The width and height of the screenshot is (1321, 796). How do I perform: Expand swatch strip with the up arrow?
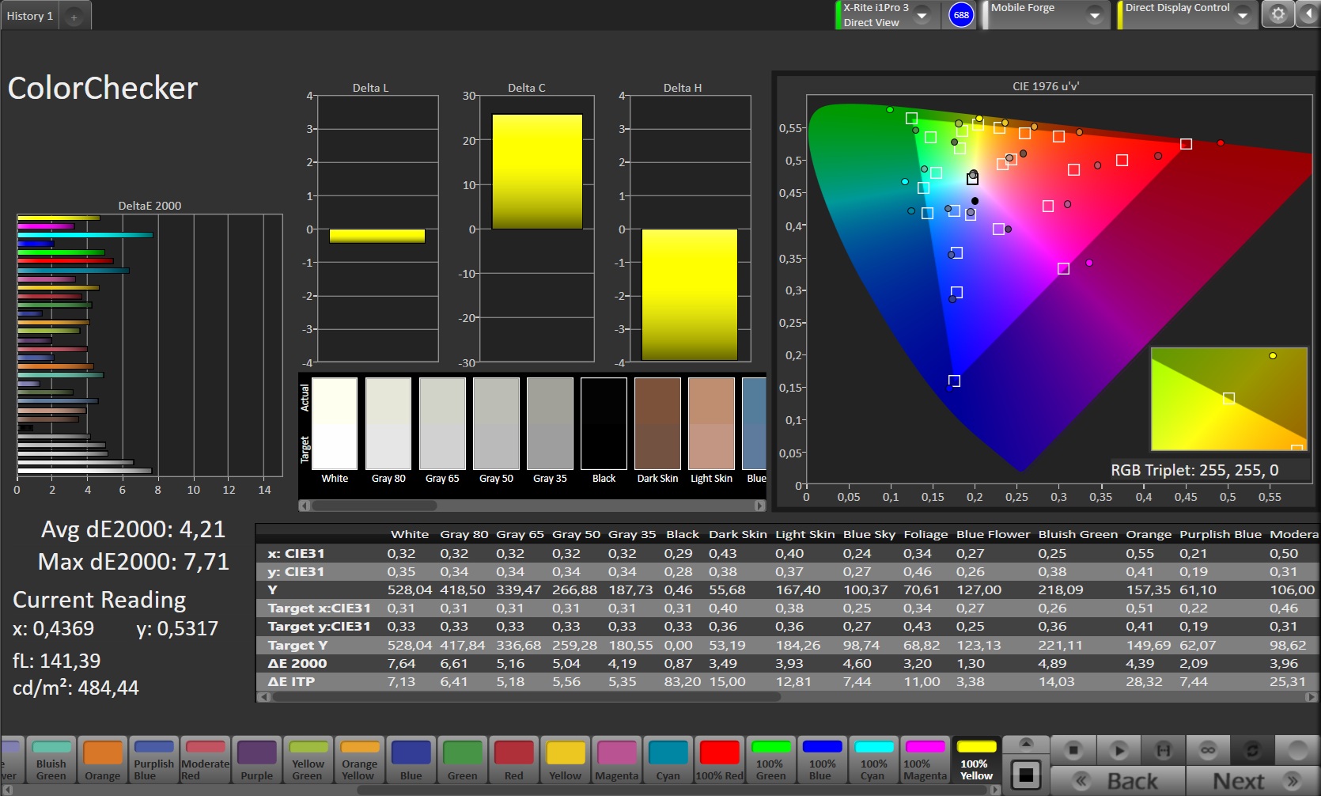(x=1026, y=743)
